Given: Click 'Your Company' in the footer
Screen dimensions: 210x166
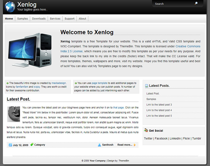Looking at the screenshot, I should tap(97, 161).
